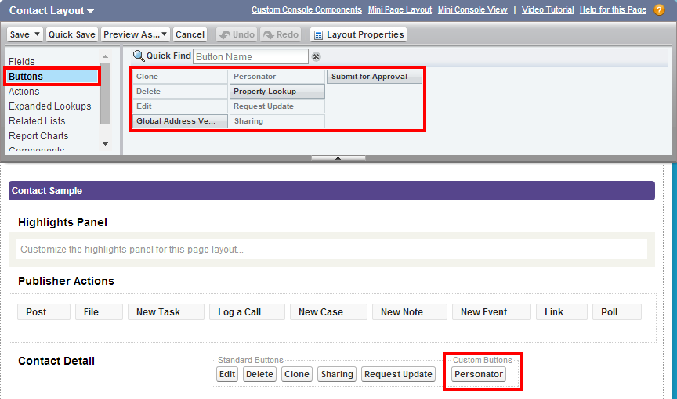Screen dimensions: 677x399
Task: Click the orange help question mark icon
Action: pos(659,10)
